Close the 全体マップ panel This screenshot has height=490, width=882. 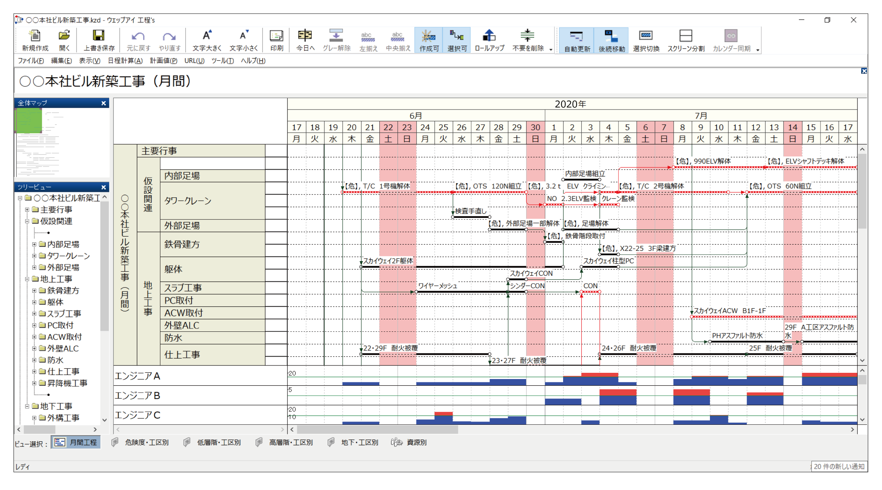tap(104, 103)
